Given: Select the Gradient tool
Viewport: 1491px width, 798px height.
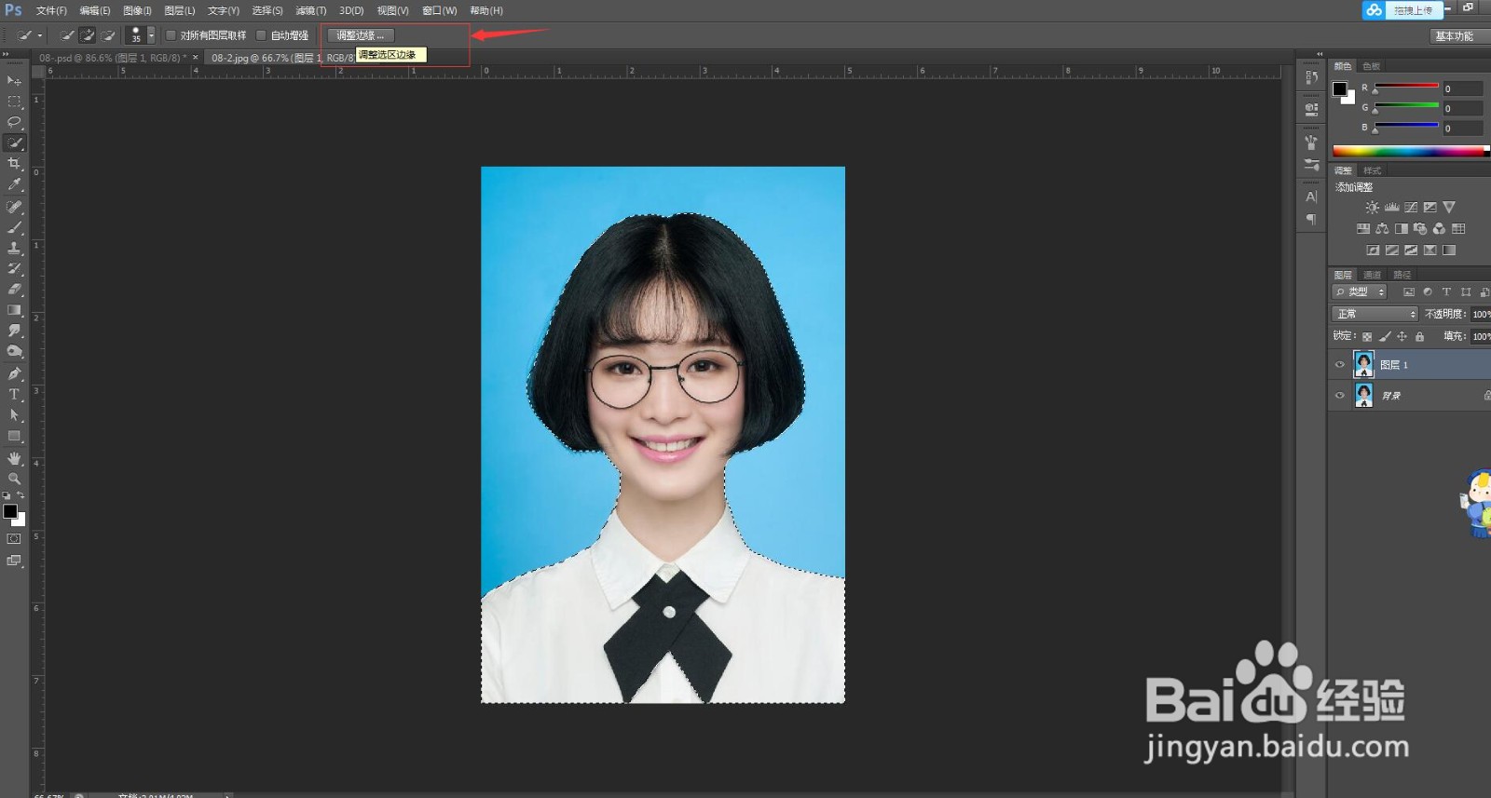Looking at the screenshot, I should [14, 310].
